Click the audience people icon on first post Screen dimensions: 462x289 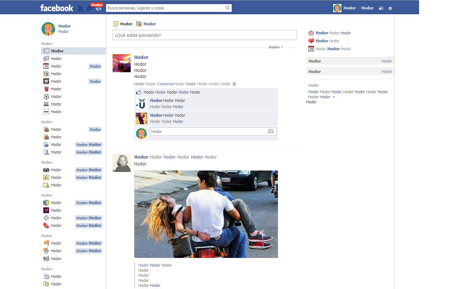tap(234, 84)
